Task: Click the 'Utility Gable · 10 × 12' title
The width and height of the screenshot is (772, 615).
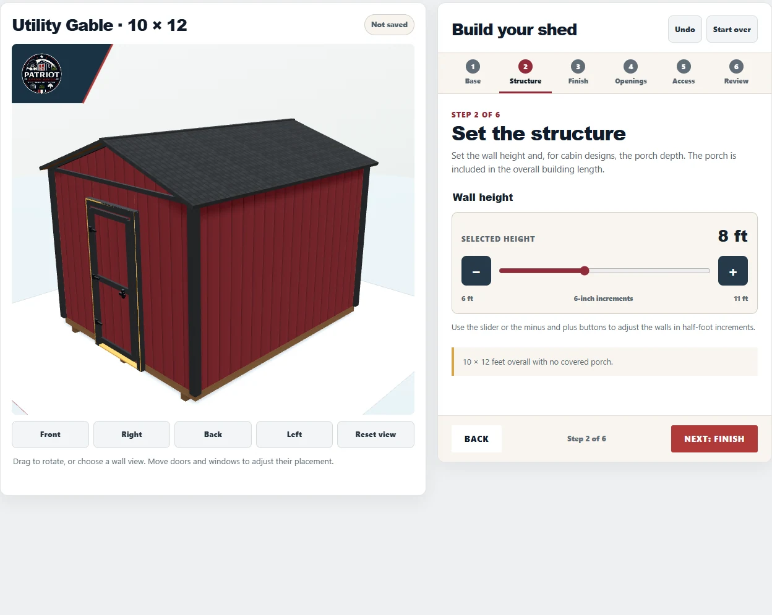Action: point(100,25)
